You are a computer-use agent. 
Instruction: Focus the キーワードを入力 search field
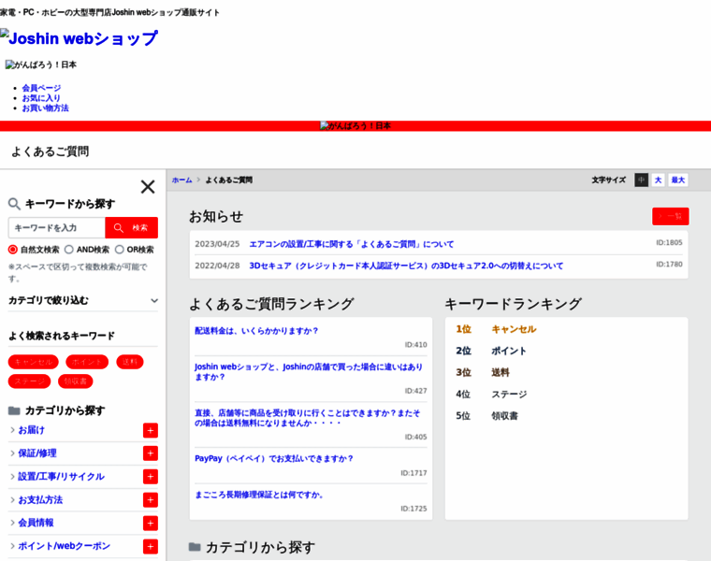click(57, 227)
